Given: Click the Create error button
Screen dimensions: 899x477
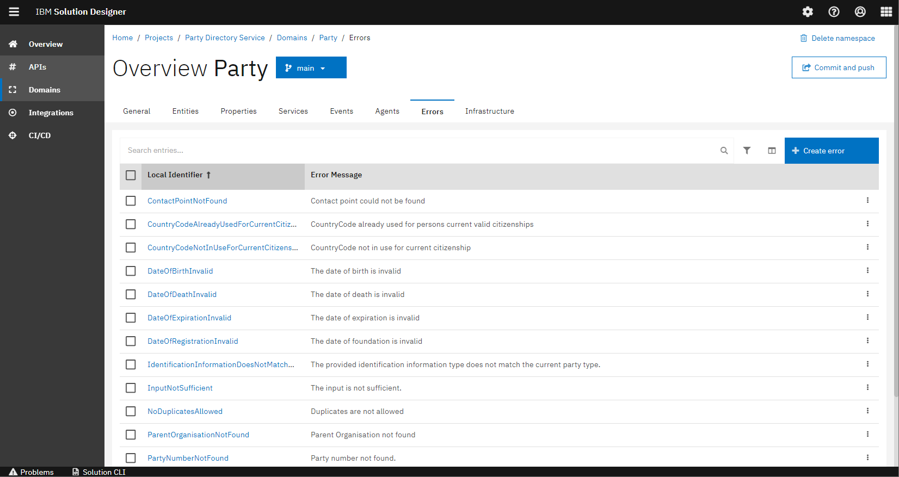Looking at the screenshot, I should (x=831, y=151).
